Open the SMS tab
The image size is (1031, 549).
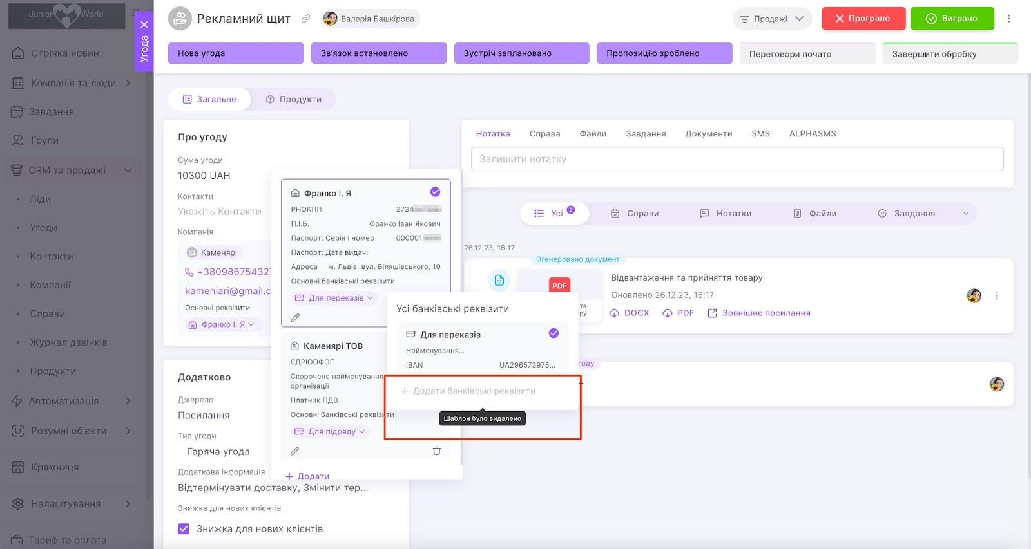(760, 134)
